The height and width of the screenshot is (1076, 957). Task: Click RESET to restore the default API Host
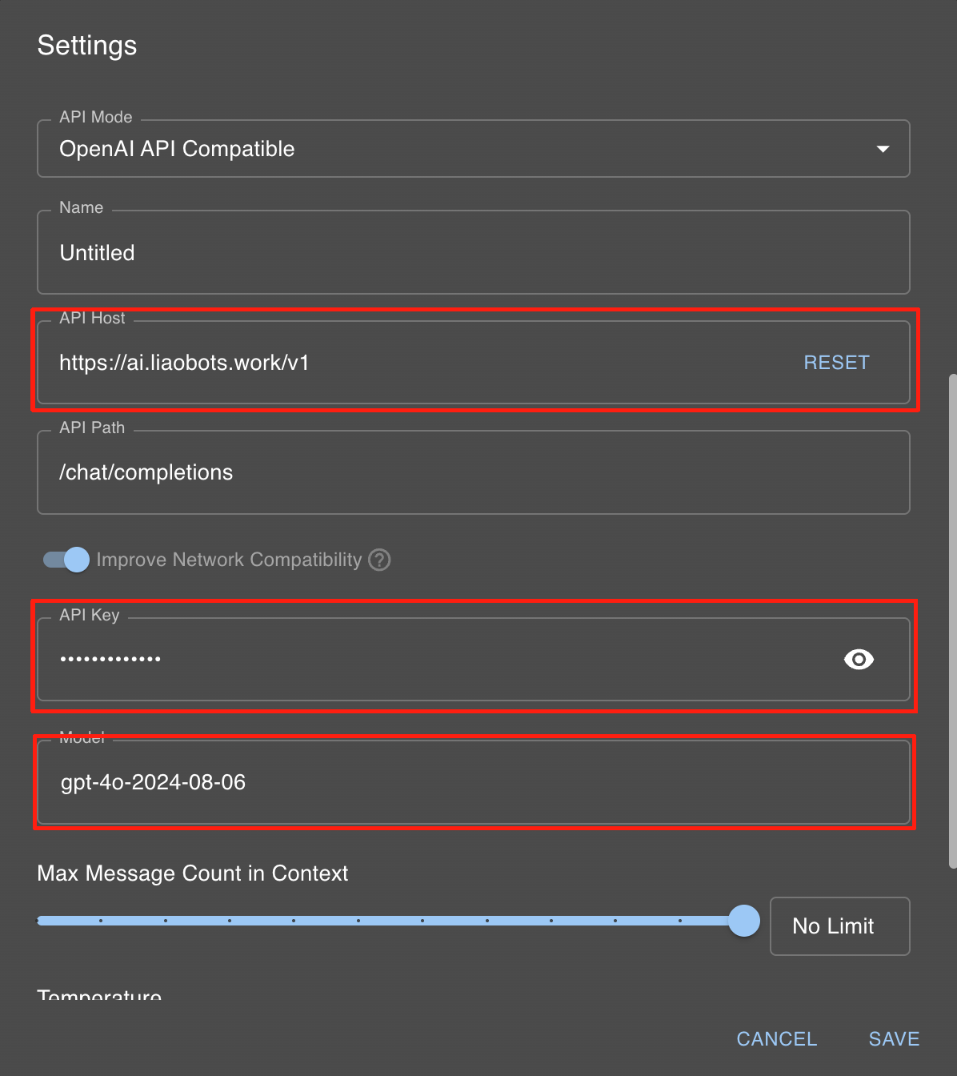tap(835, 362)
